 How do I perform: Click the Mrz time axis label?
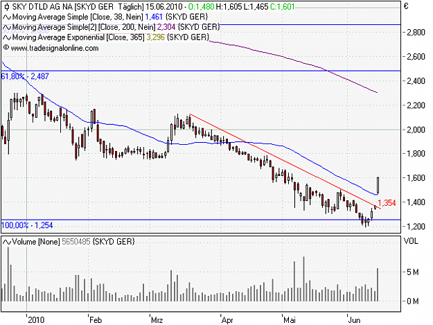click(157, 320)
